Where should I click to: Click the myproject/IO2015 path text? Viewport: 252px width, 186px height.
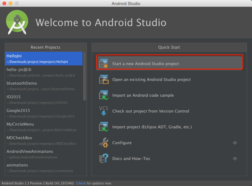coord(37,103)
